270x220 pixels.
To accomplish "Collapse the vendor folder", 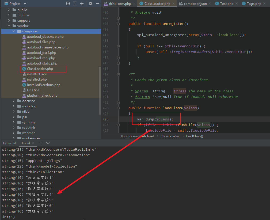I will tap(9, 26).
